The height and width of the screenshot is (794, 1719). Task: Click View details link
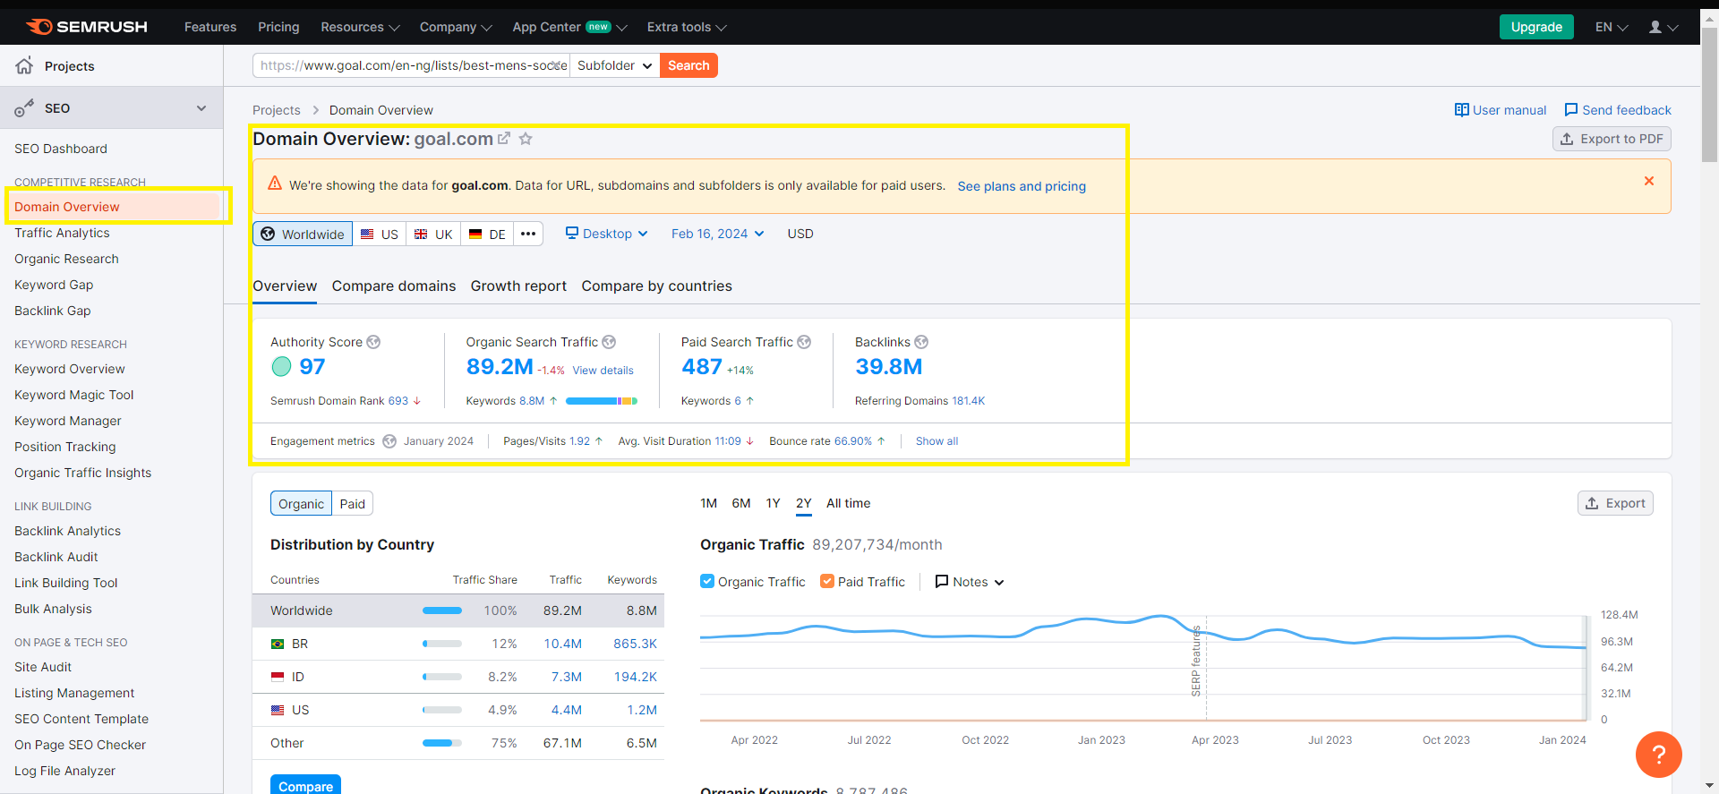point(603,371)
